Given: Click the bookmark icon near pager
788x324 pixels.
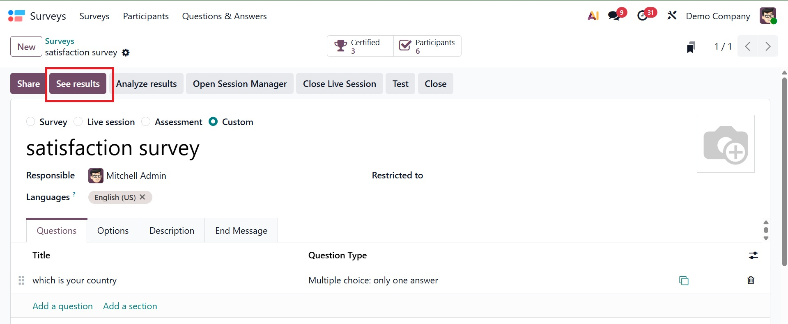Looking at the screenshot, I should pos(691,47).
